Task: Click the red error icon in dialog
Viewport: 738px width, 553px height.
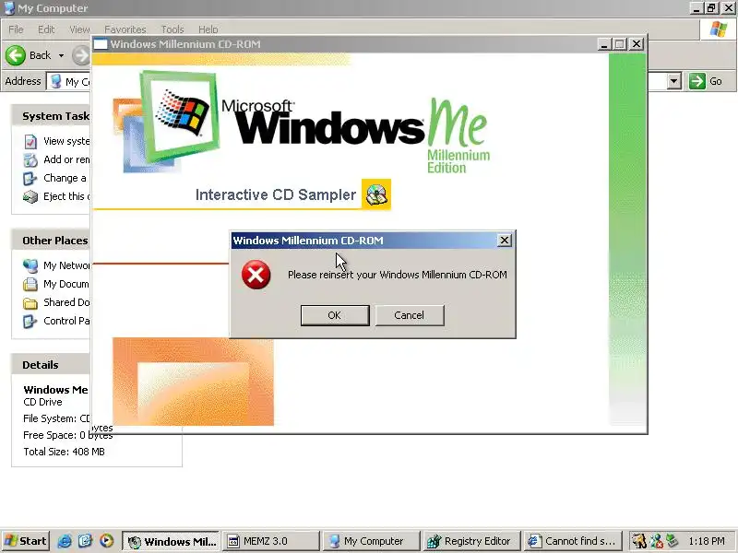Action: coord(256,275)
